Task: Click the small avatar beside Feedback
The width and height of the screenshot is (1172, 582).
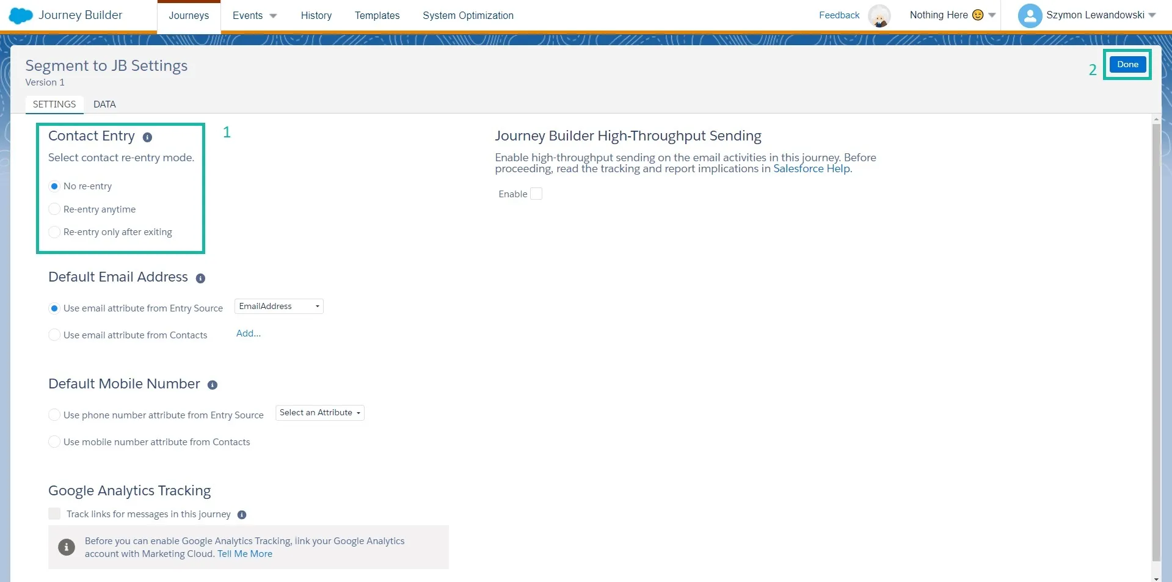Action: [x=879, y=16]
